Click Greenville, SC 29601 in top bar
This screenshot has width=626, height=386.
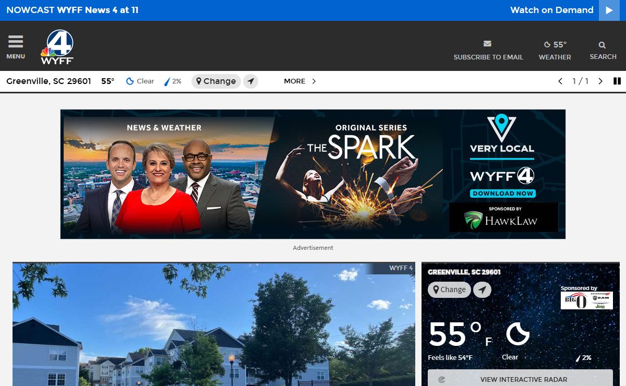[49, 81]
